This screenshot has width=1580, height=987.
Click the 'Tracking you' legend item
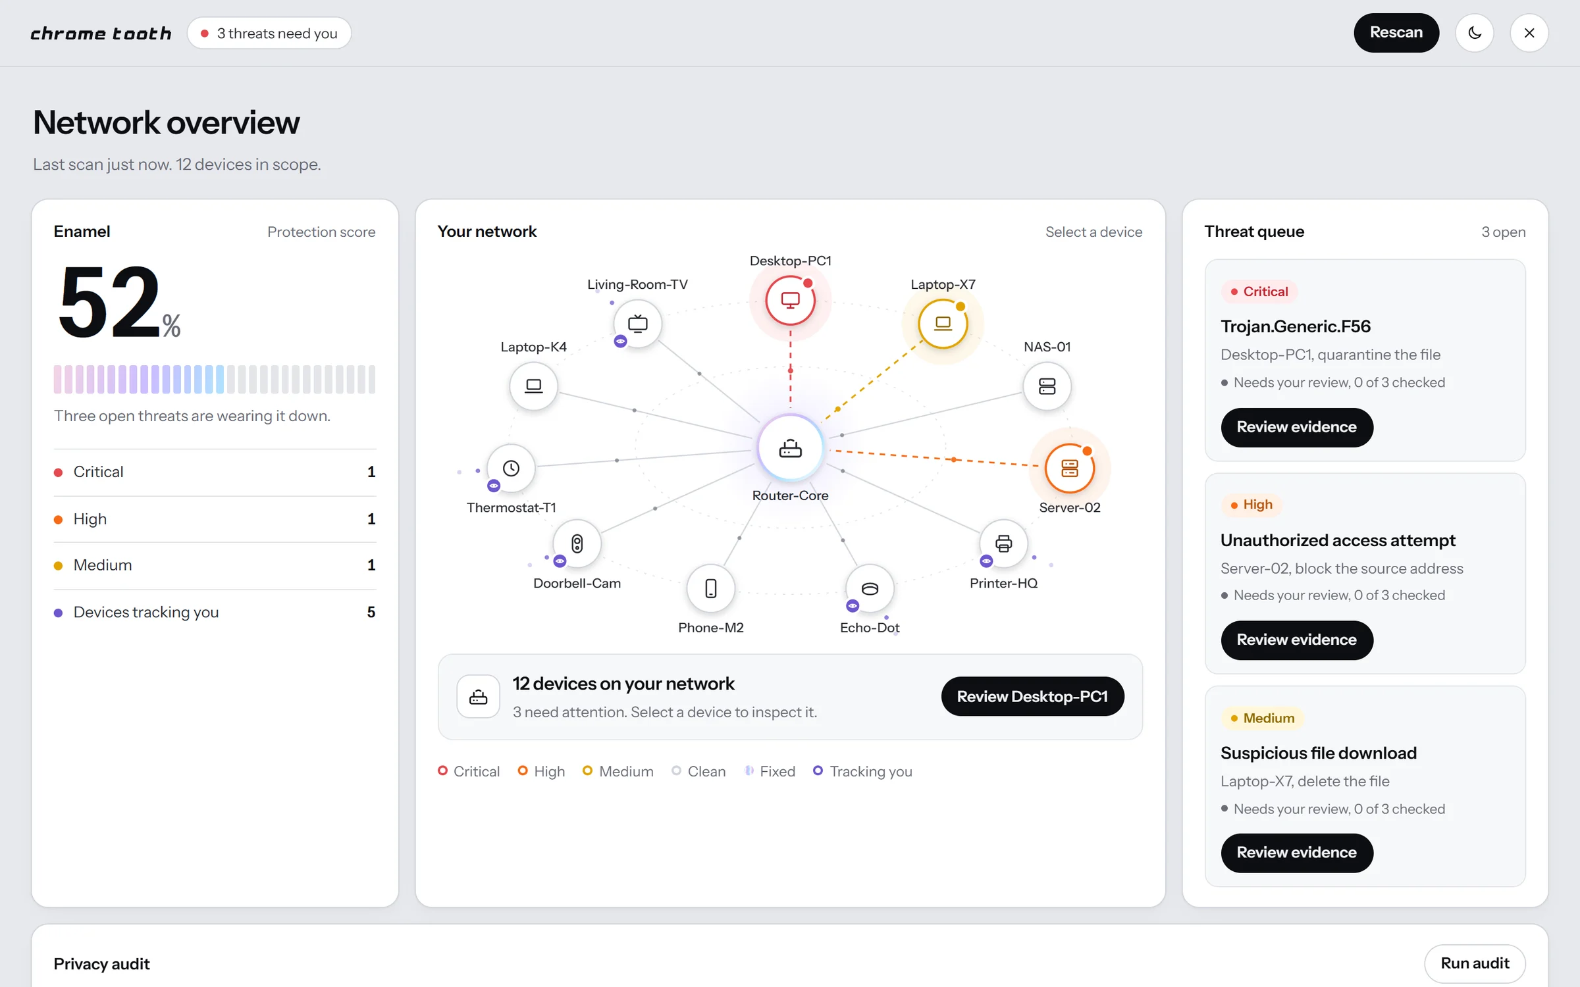(862, 771)
